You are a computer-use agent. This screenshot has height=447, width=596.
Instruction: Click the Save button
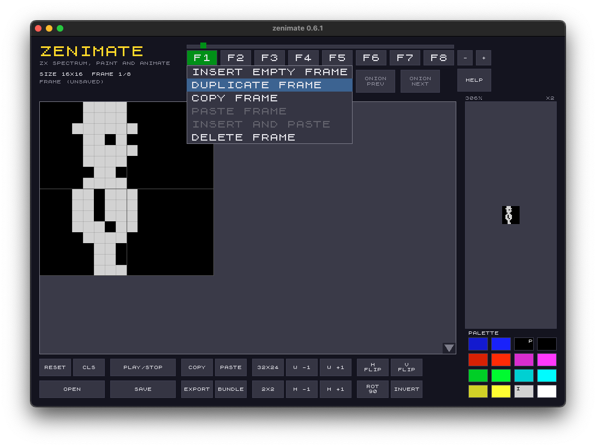143,389
